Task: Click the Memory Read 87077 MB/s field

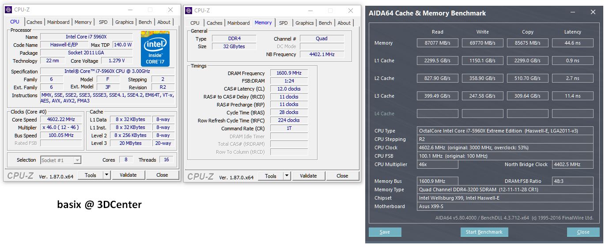Action: tap(438, 43)
